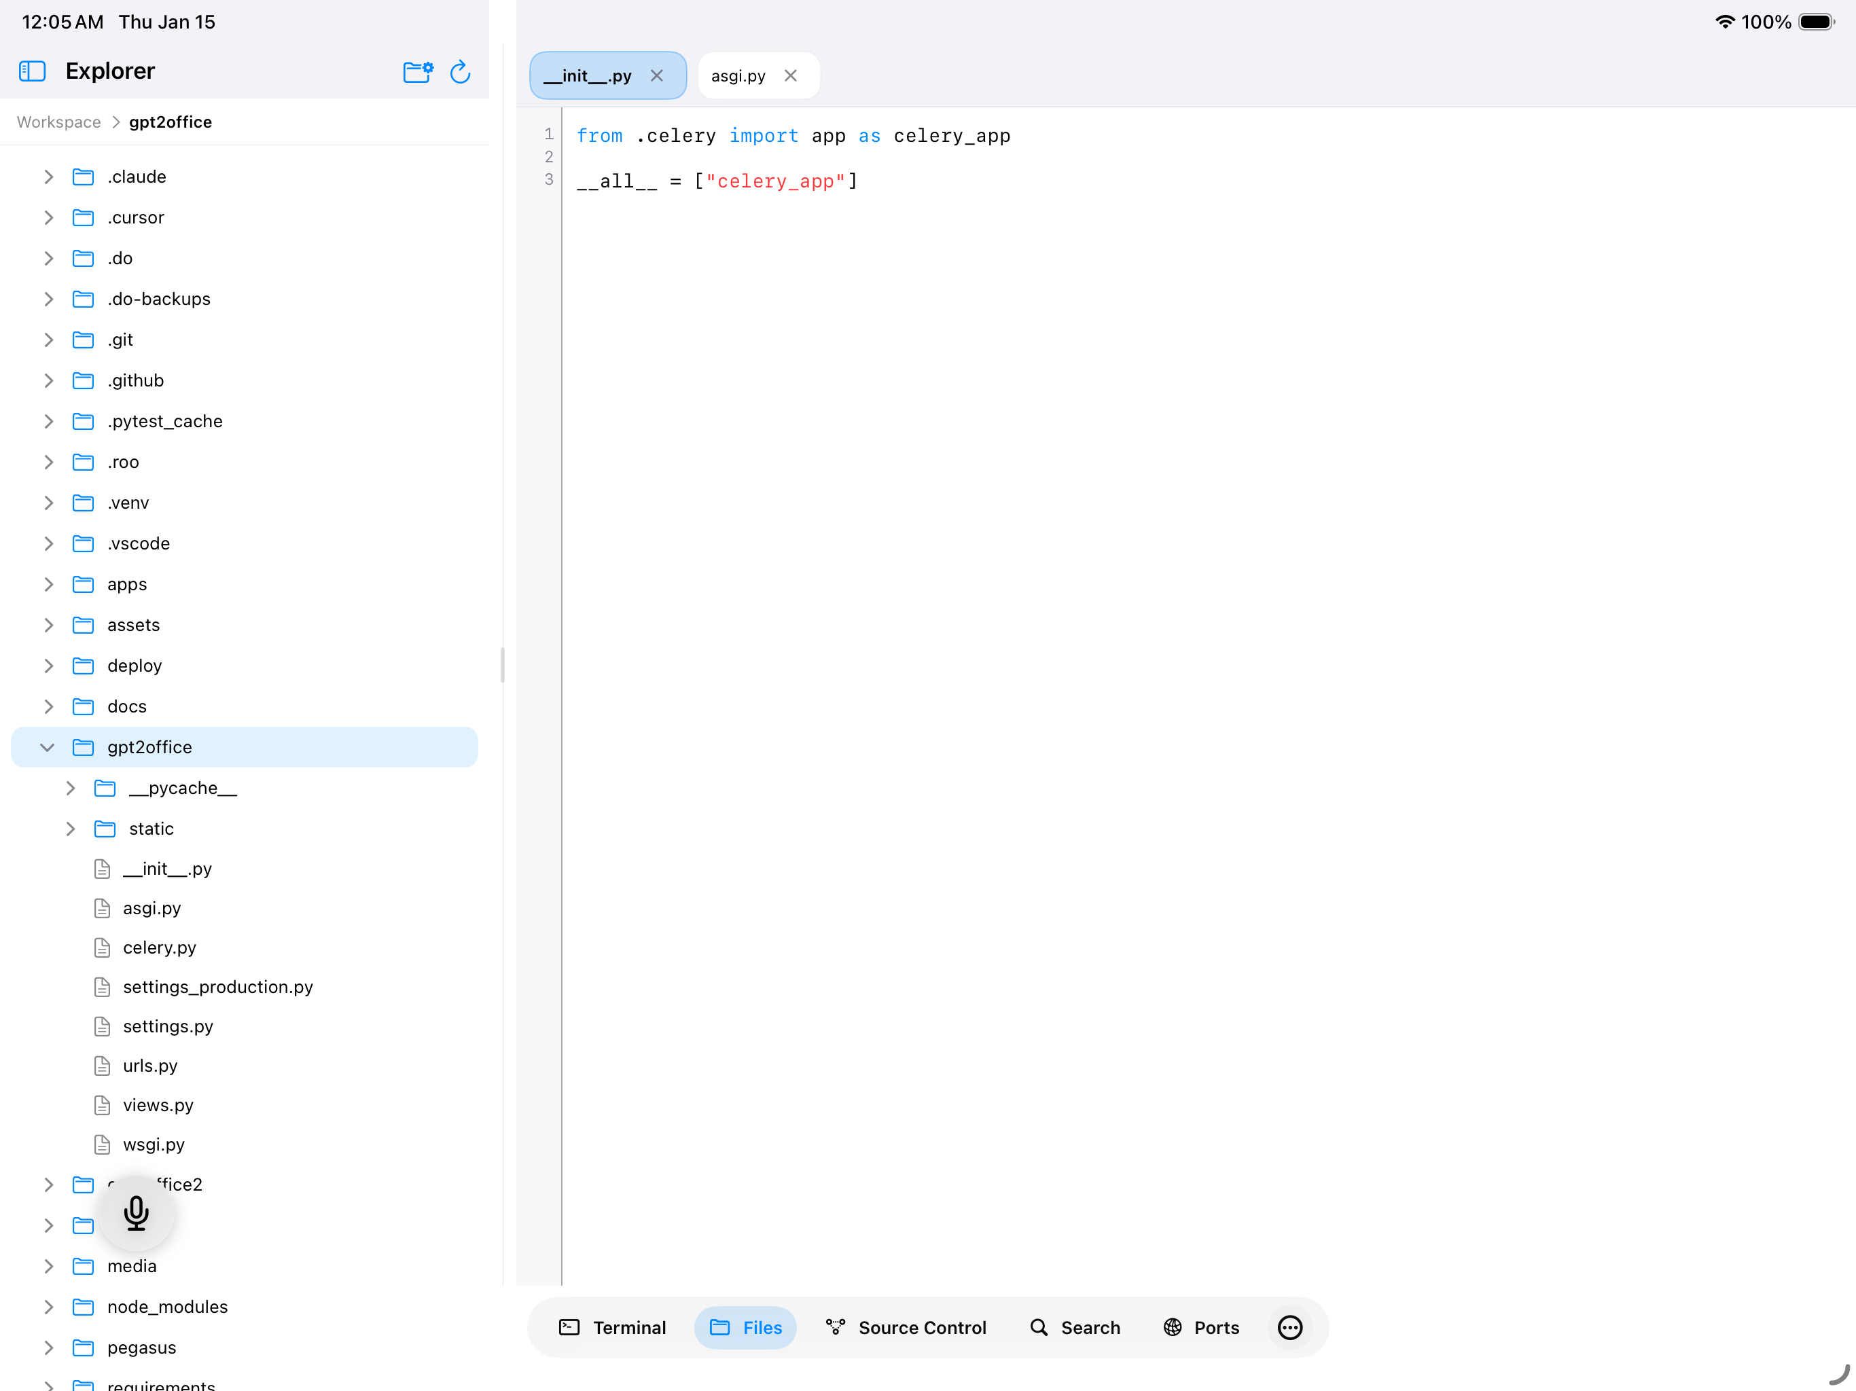This screenshot has width=1856, height=1391.
Task: Click the settings.py file icon
Action: point(103,1026)
